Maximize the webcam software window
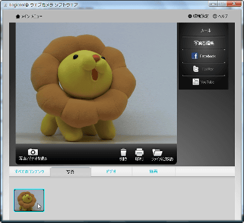This screenshot has height=223, width=244. tap(222, 4)
